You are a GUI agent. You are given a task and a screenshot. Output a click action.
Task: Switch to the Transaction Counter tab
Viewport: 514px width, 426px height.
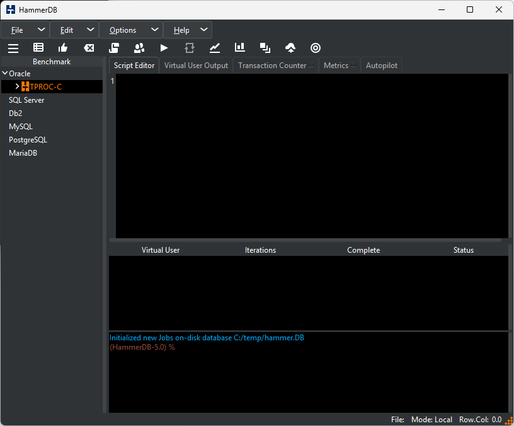point(276,66)
